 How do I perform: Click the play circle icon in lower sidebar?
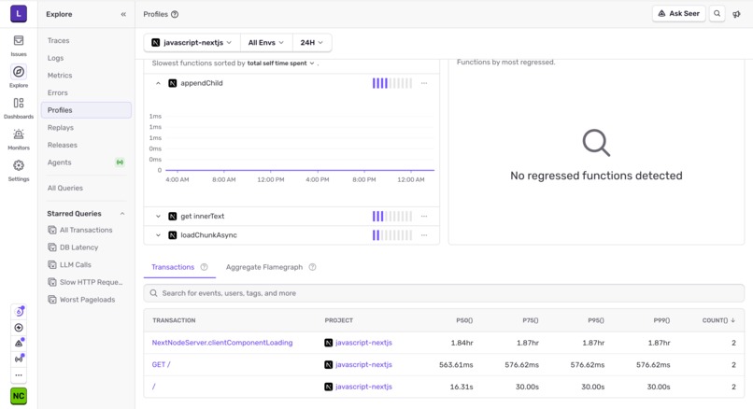click(19, 328)
